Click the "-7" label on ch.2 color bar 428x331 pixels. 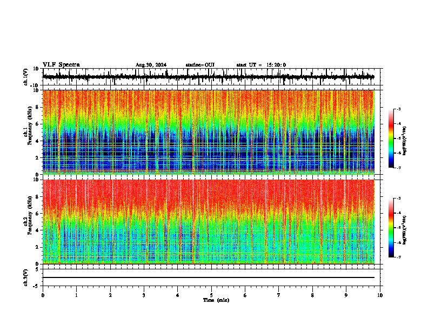tap(399, 257)
